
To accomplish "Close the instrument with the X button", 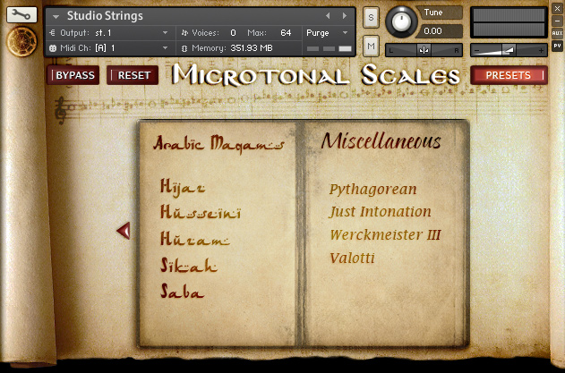I will pyautogui.click(x=557, y=9).
